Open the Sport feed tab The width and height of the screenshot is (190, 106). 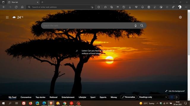[x=93, y=97]
